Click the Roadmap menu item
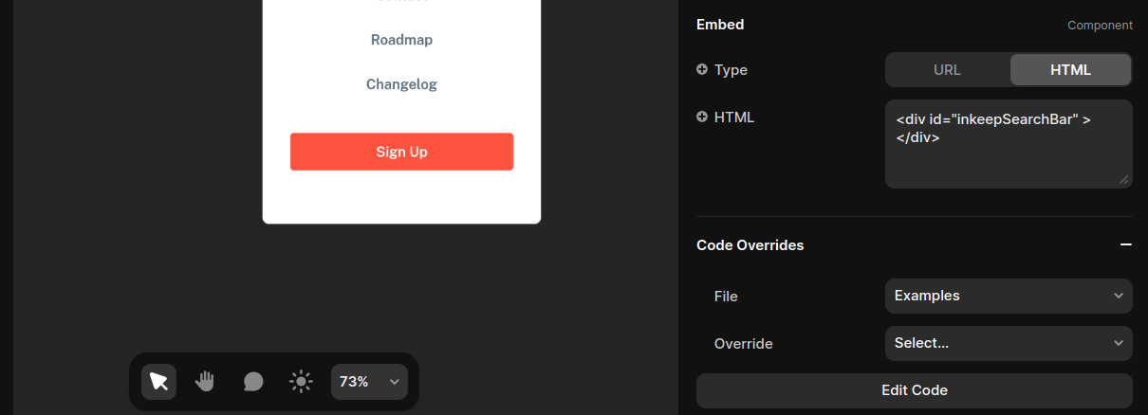The height and width of the screenshot is (415, 1148). [x=401, y=40]
